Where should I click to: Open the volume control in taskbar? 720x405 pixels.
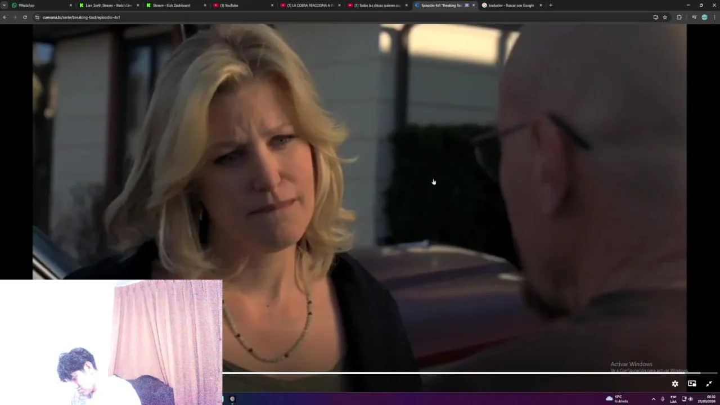pos(690,399)
